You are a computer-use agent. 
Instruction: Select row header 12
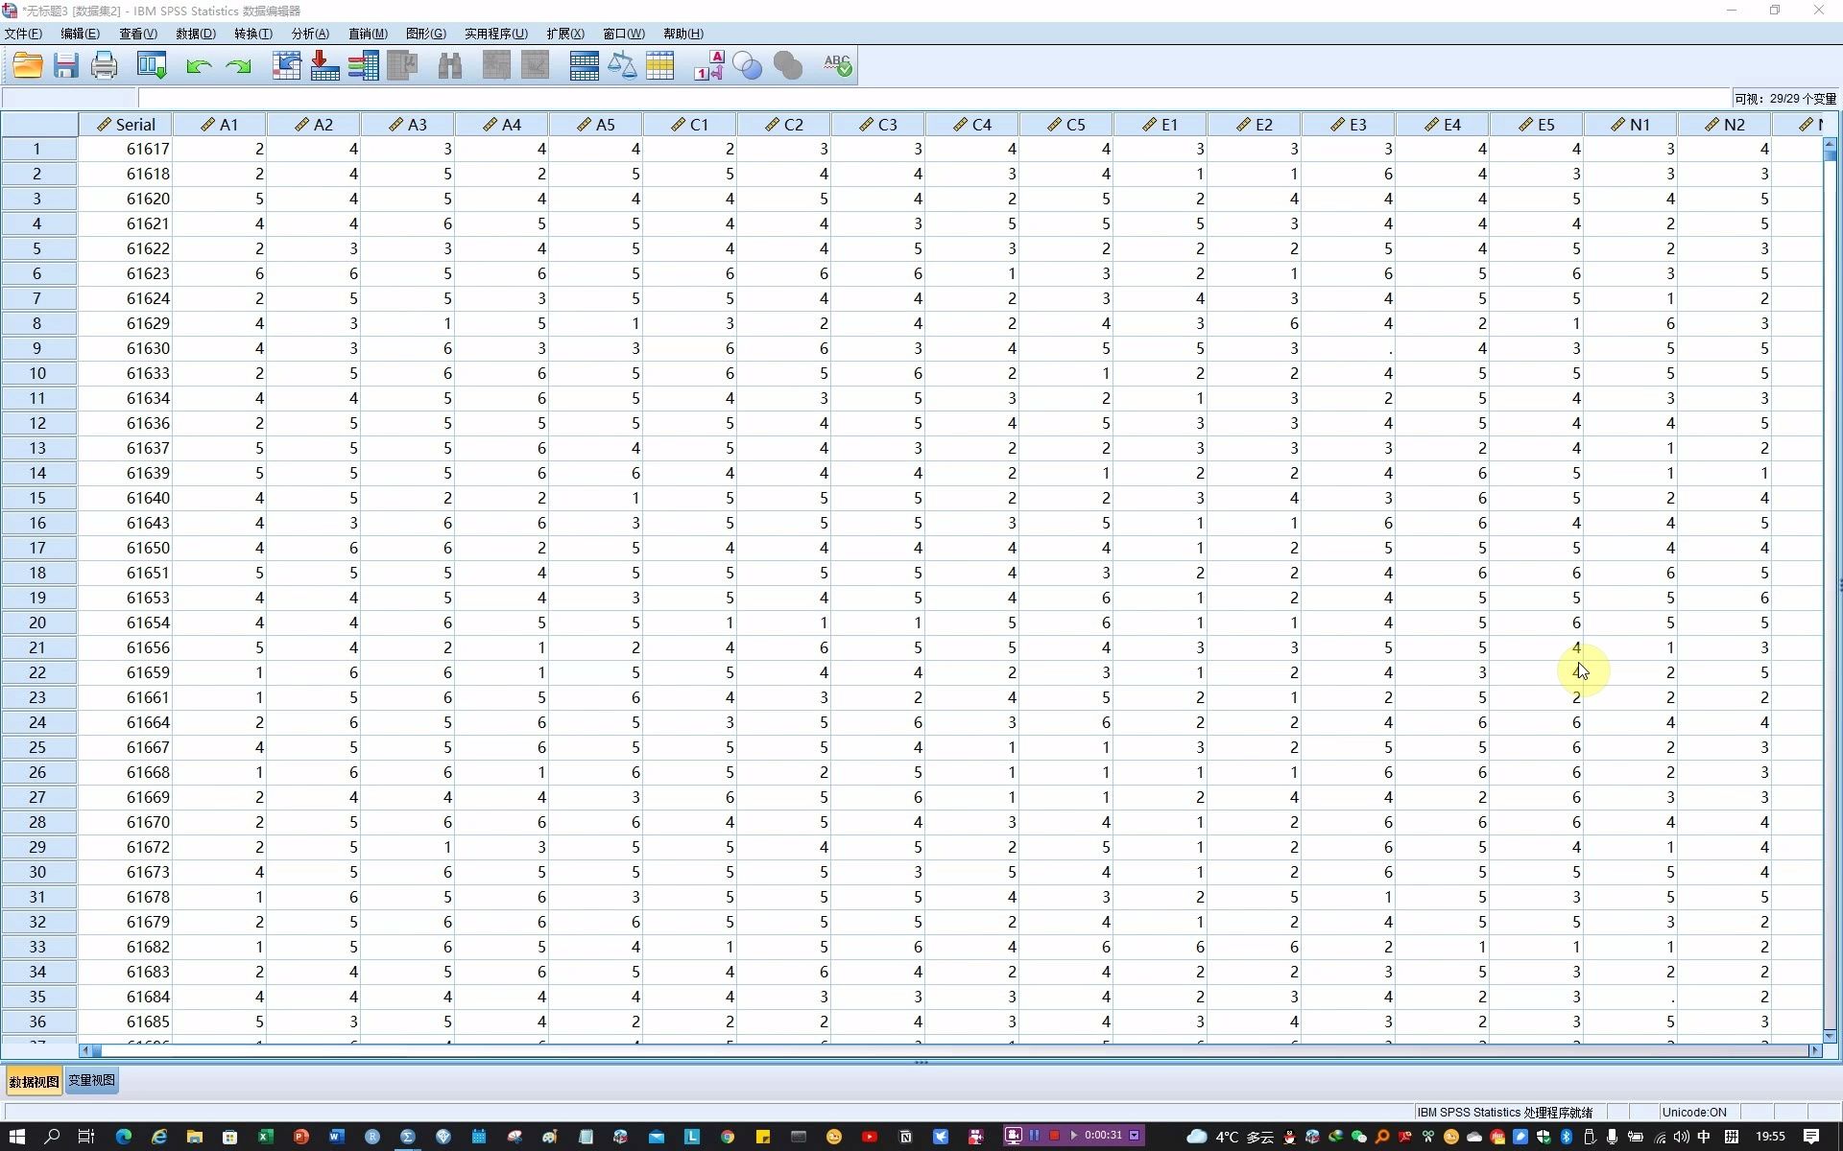coord(38,423)
